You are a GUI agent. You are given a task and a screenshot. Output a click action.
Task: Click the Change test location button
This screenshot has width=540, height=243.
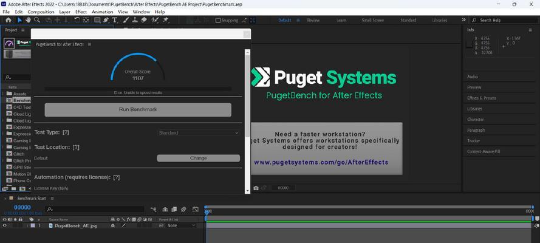(199, 158)
